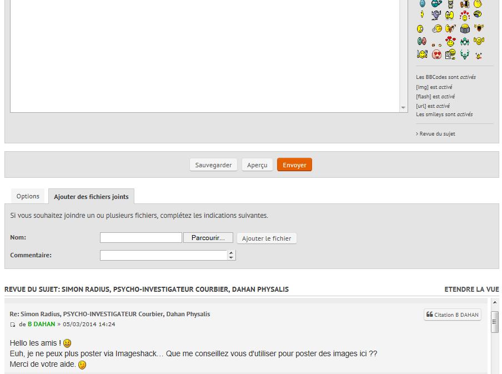Decrease the Commentaire field spinner down arrow
502x374 pixels.
pos(232,258)
